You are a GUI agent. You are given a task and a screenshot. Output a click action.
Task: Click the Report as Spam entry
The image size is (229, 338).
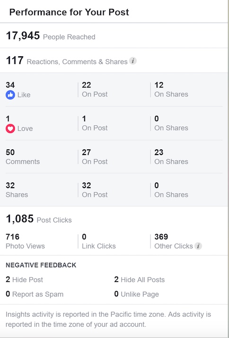35,294
